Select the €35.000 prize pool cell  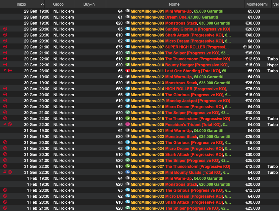click(253, 53)
